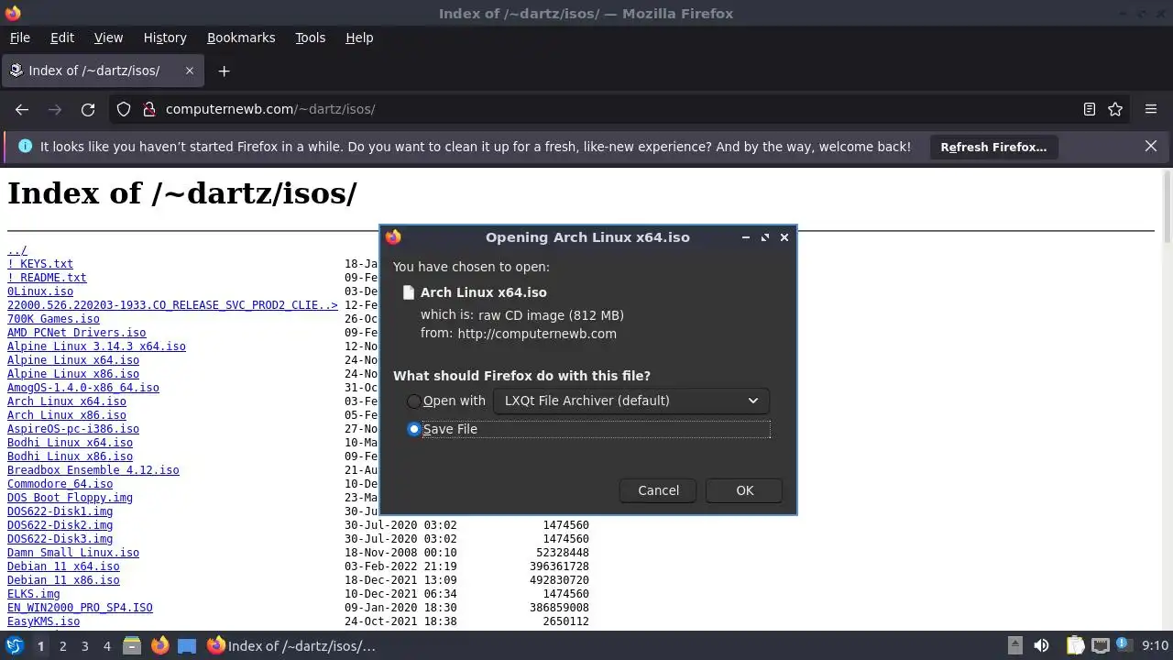Download Commodore 64.iso link
This screenshot has width=1173, height=660.
click(x=60, y=484)
